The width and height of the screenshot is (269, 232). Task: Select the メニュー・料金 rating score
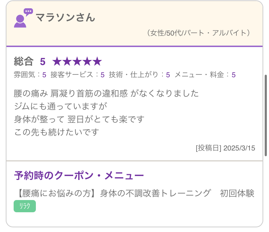(x=233, y=75)
